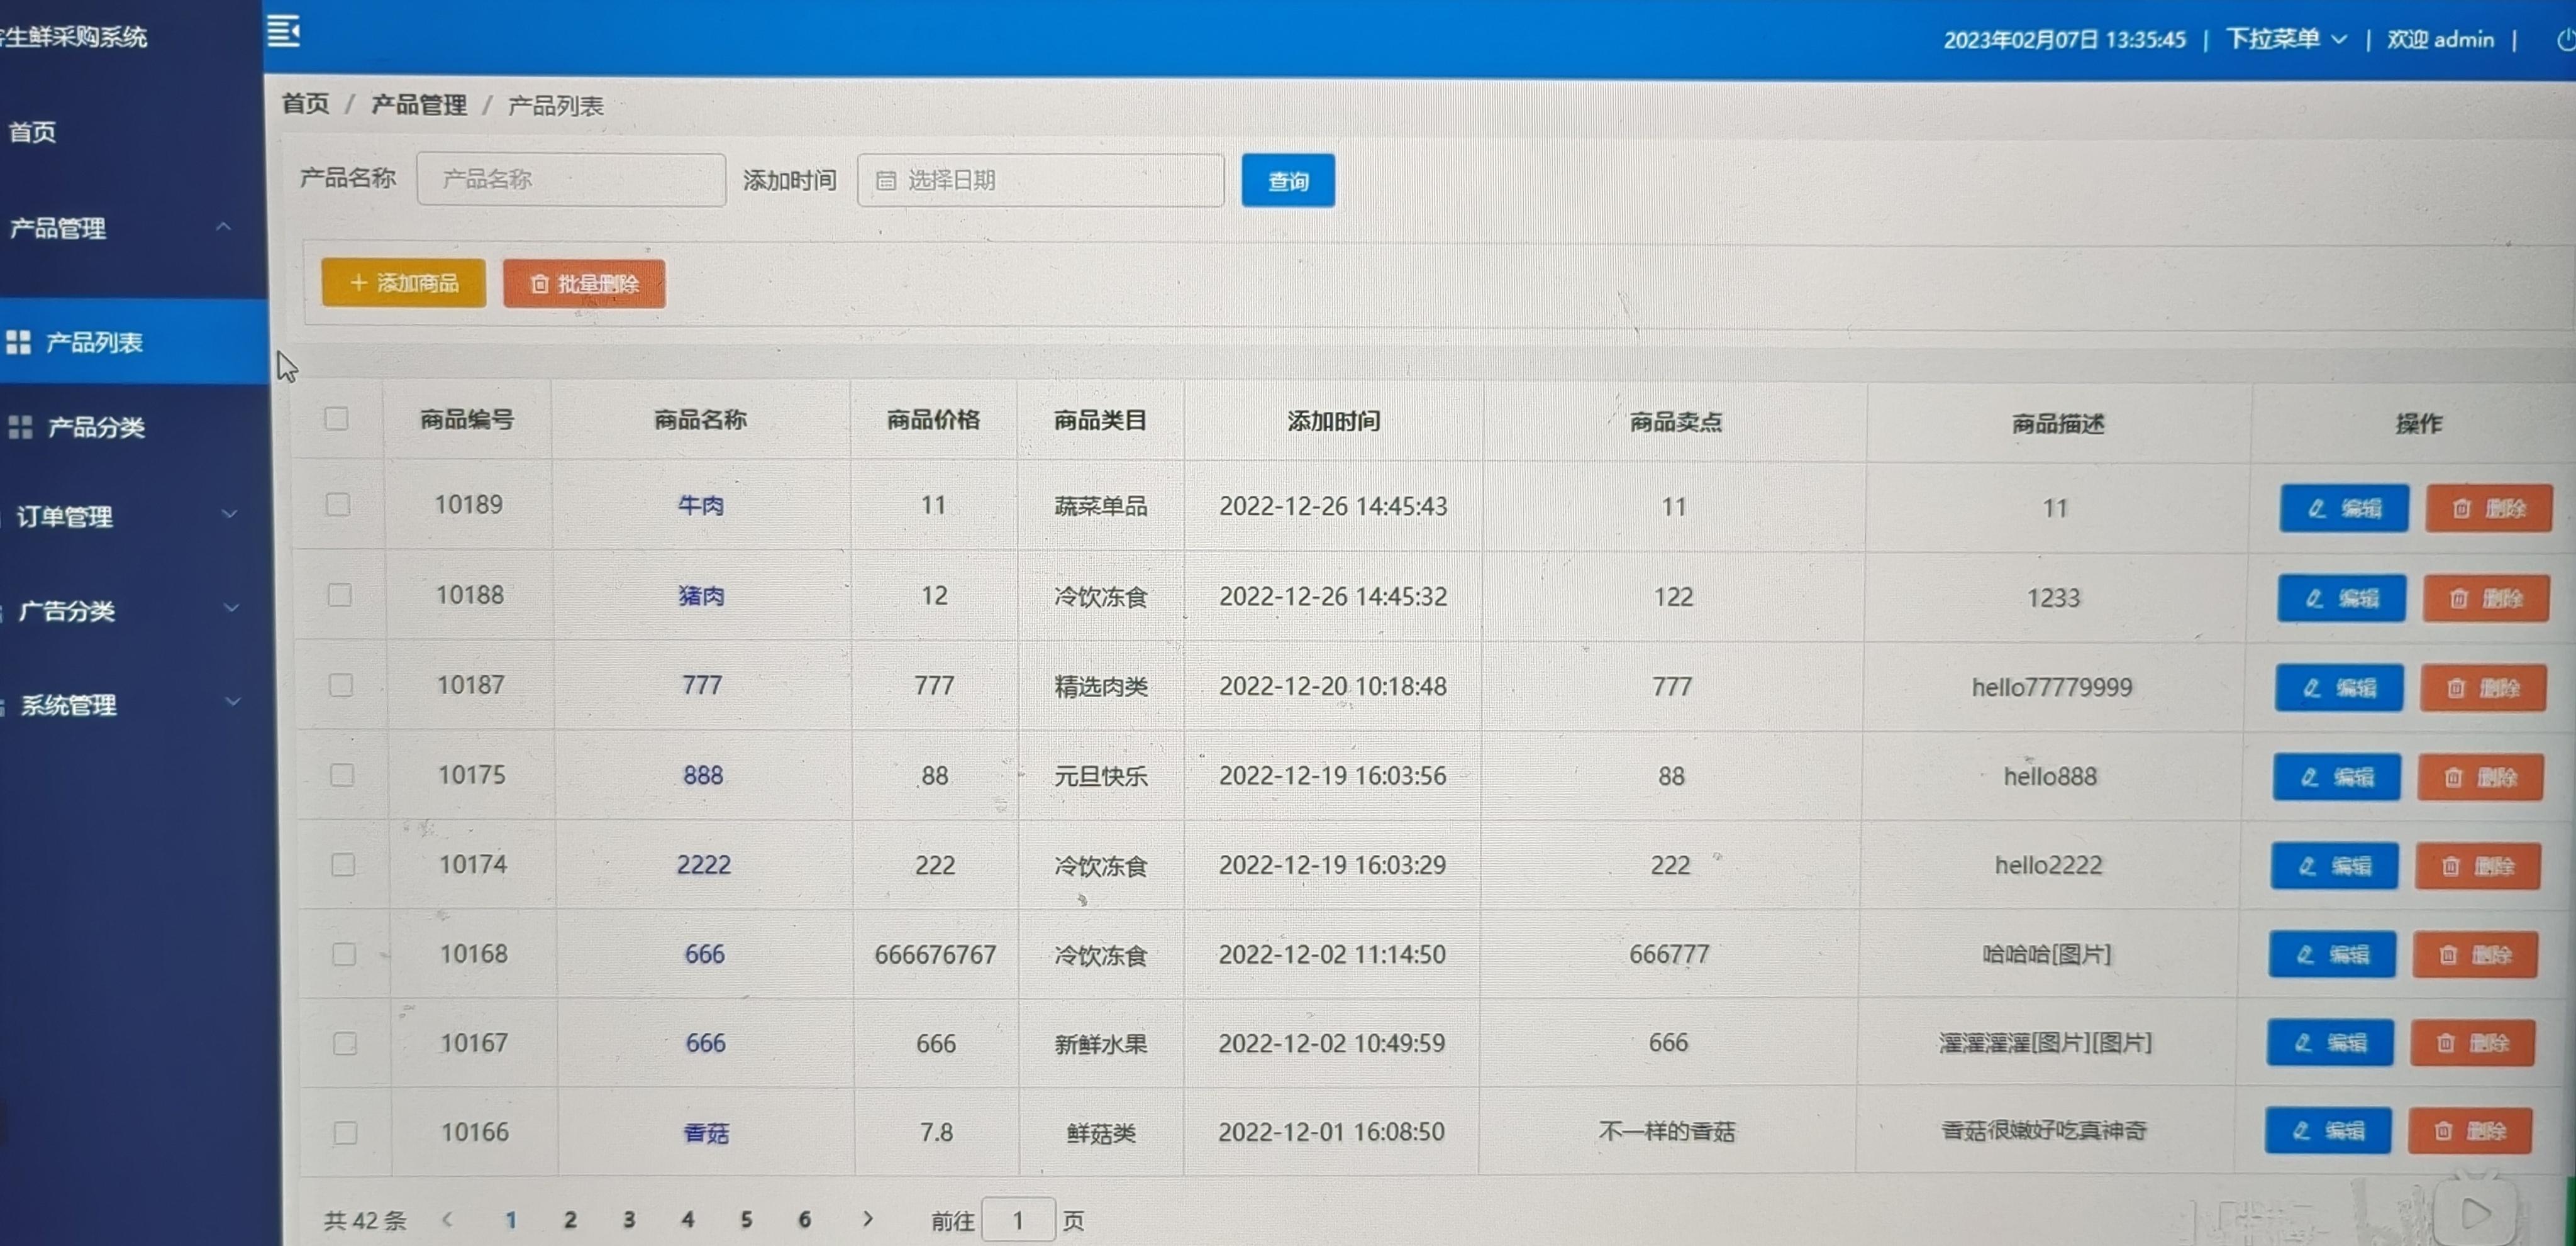Check the box for product 10187
The height and width of the screenshot is (1246, 2576).
[x=341, y=685]
